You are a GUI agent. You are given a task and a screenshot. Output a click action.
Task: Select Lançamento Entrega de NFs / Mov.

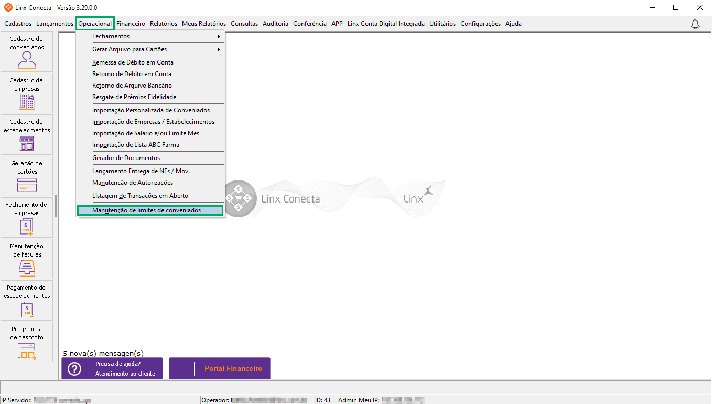click(x=150, y=171)
